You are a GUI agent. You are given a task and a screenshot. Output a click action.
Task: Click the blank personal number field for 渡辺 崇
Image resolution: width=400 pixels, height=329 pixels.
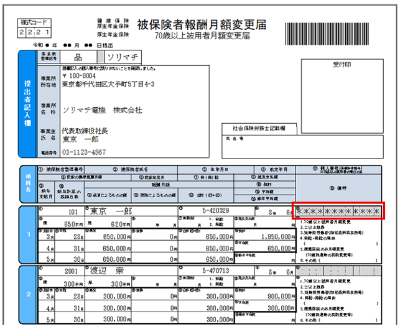tap(338, 271)
